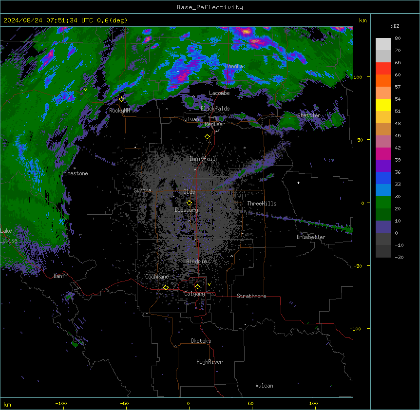Click the Base_Reflectivity title text

pos(210,7)
